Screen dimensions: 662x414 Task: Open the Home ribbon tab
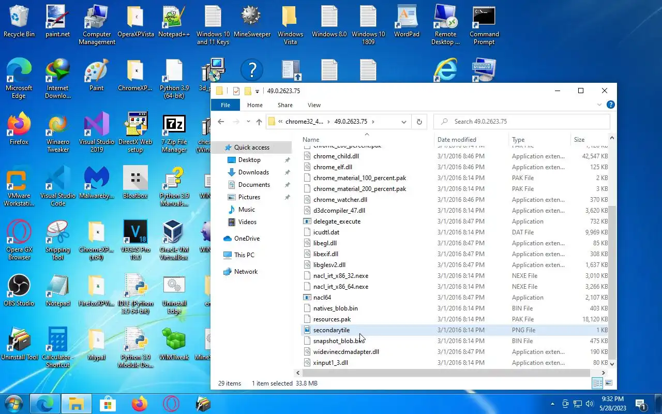point(255,105)
